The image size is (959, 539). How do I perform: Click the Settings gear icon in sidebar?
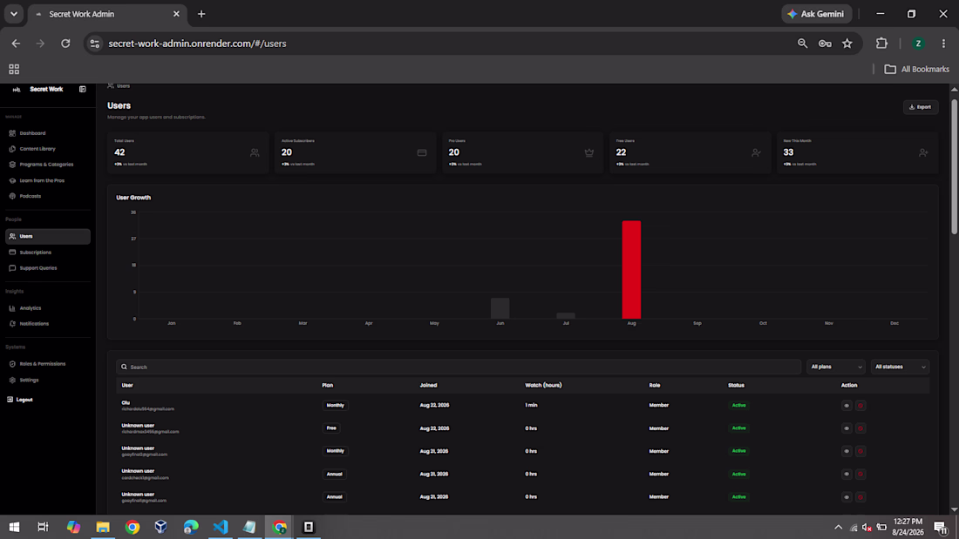[12, 381]
